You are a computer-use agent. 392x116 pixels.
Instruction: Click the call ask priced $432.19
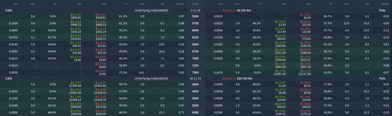click(x=101, y=30)
